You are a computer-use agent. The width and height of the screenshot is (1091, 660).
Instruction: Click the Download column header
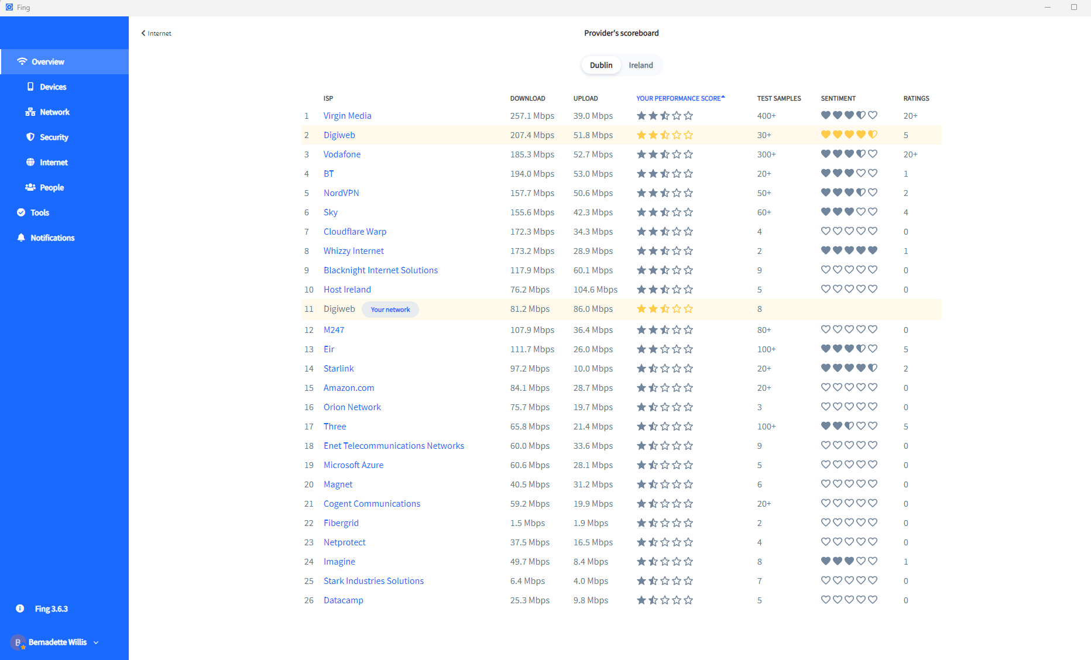point(527,98)
